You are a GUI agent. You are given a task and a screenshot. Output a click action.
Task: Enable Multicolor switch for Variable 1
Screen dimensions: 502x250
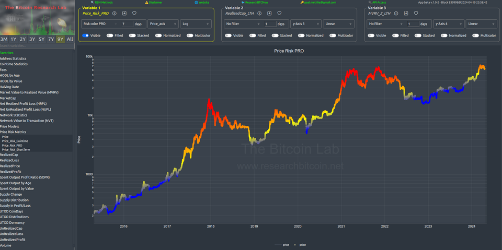tap(190, 35)
